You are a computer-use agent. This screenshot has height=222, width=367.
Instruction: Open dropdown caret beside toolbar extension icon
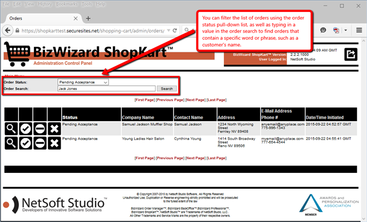[346, 30]
